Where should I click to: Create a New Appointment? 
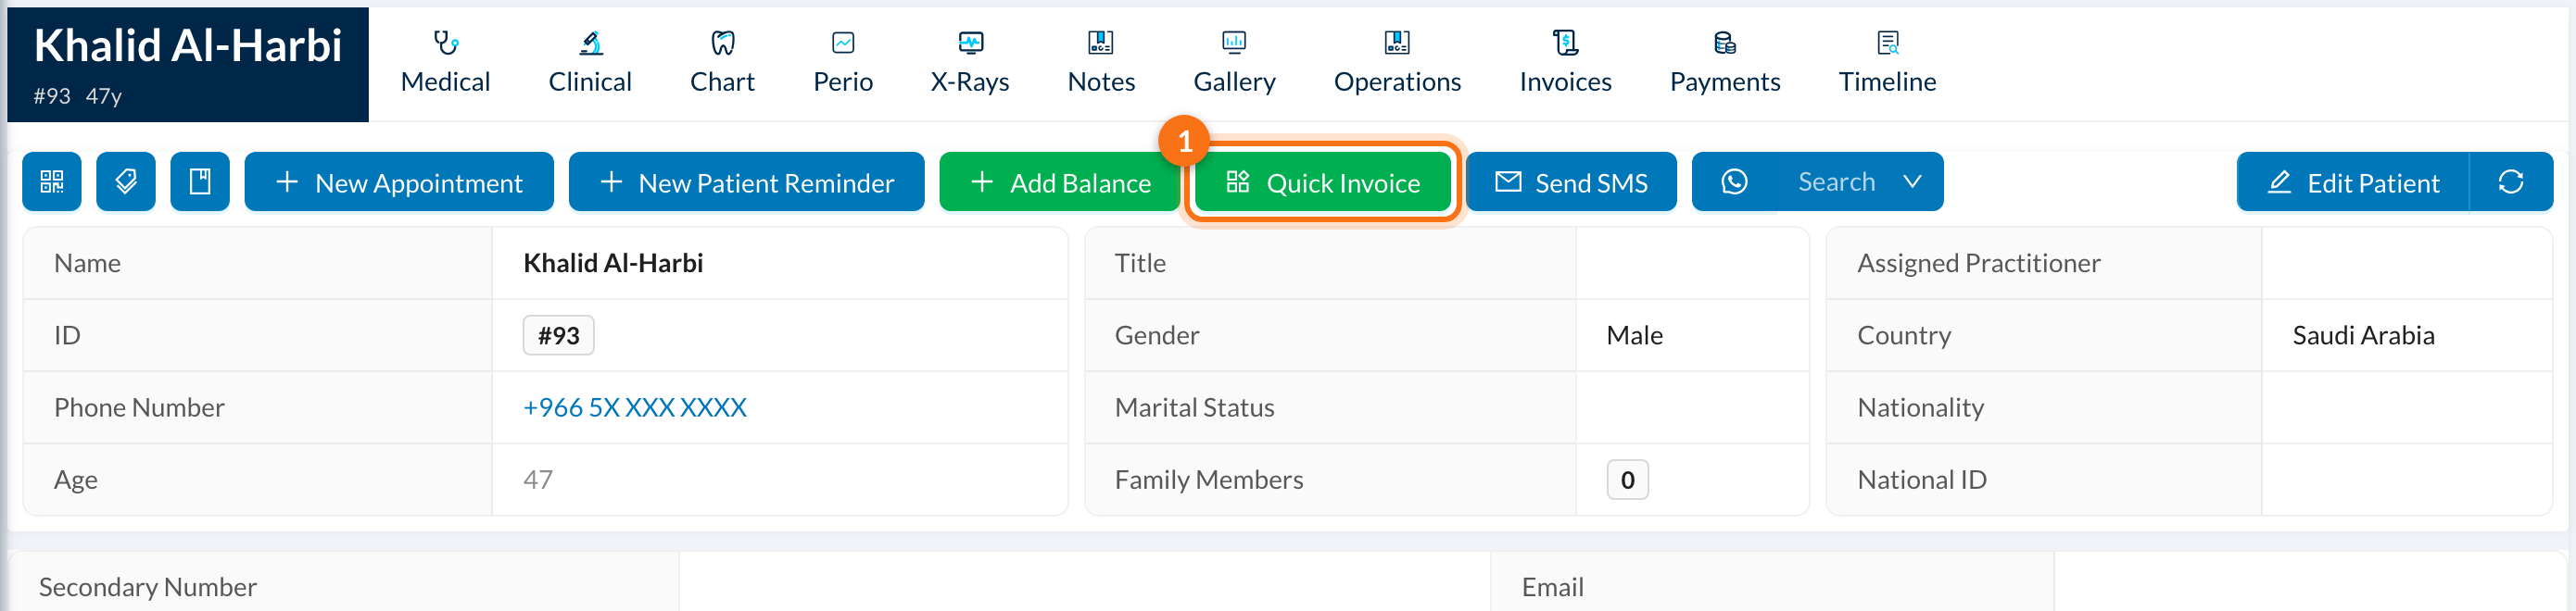point(399,181)
